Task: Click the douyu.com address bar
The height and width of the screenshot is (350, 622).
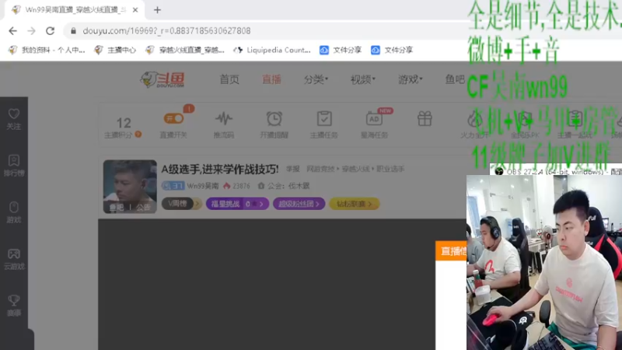Action: [166, 30]
